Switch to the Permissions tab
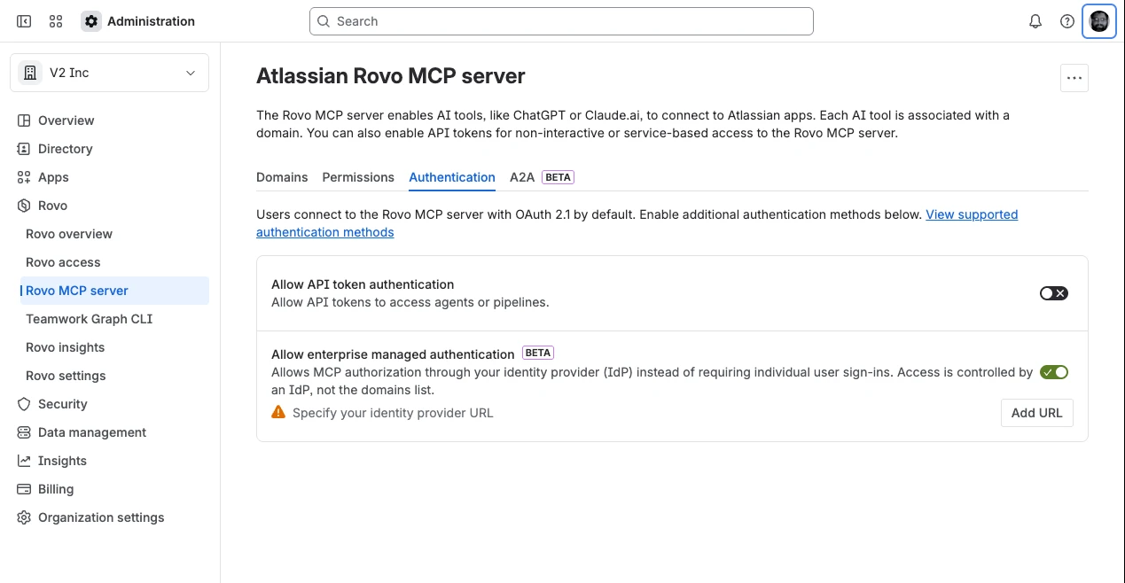 click(x=358, y=177)
